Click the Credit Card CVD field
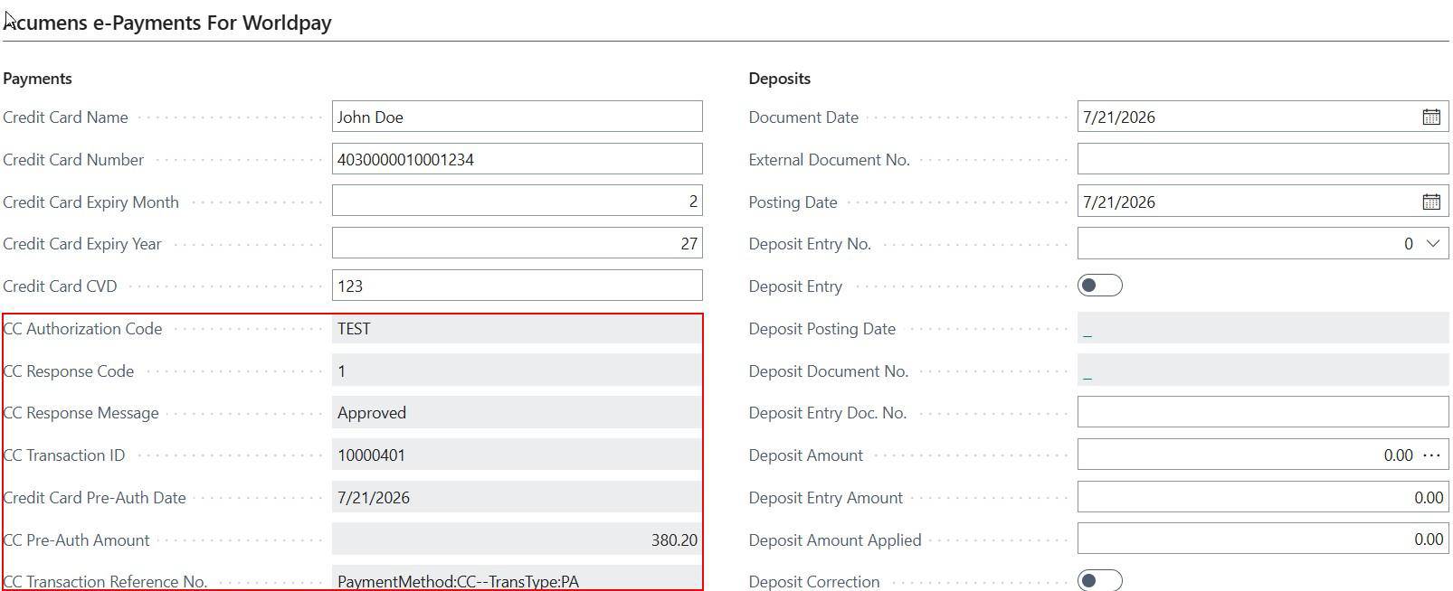This screenshot has width=1453, height=591. tap(517, 286)
